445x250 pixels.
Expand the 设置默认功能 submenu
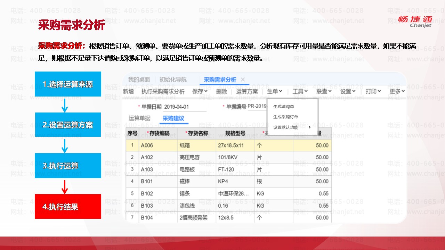[x=292, y=127]
